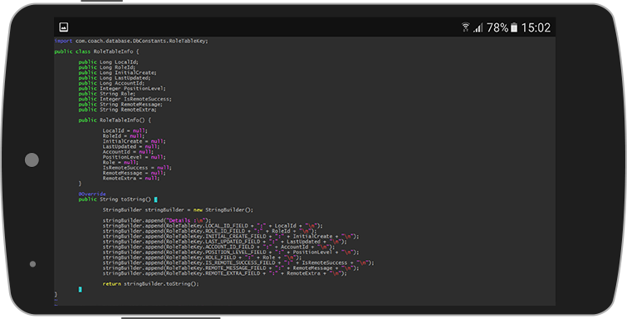Click the 'public String Role;' declaration
This screenshot has height=319, width=627.
click(107, 94)
